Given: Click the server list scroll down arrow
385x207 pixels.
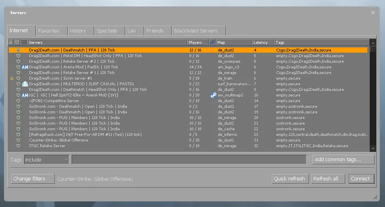Looking at the screenshot, I should [x=373, y=149].
